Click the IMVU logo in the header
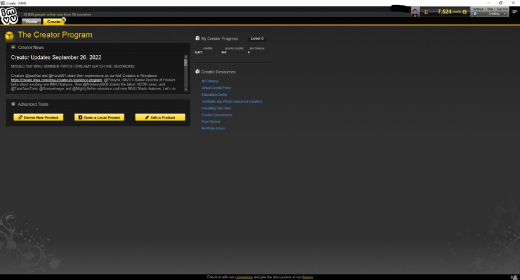Viewport: 520px width, 280px height. (x=9, y=16)
